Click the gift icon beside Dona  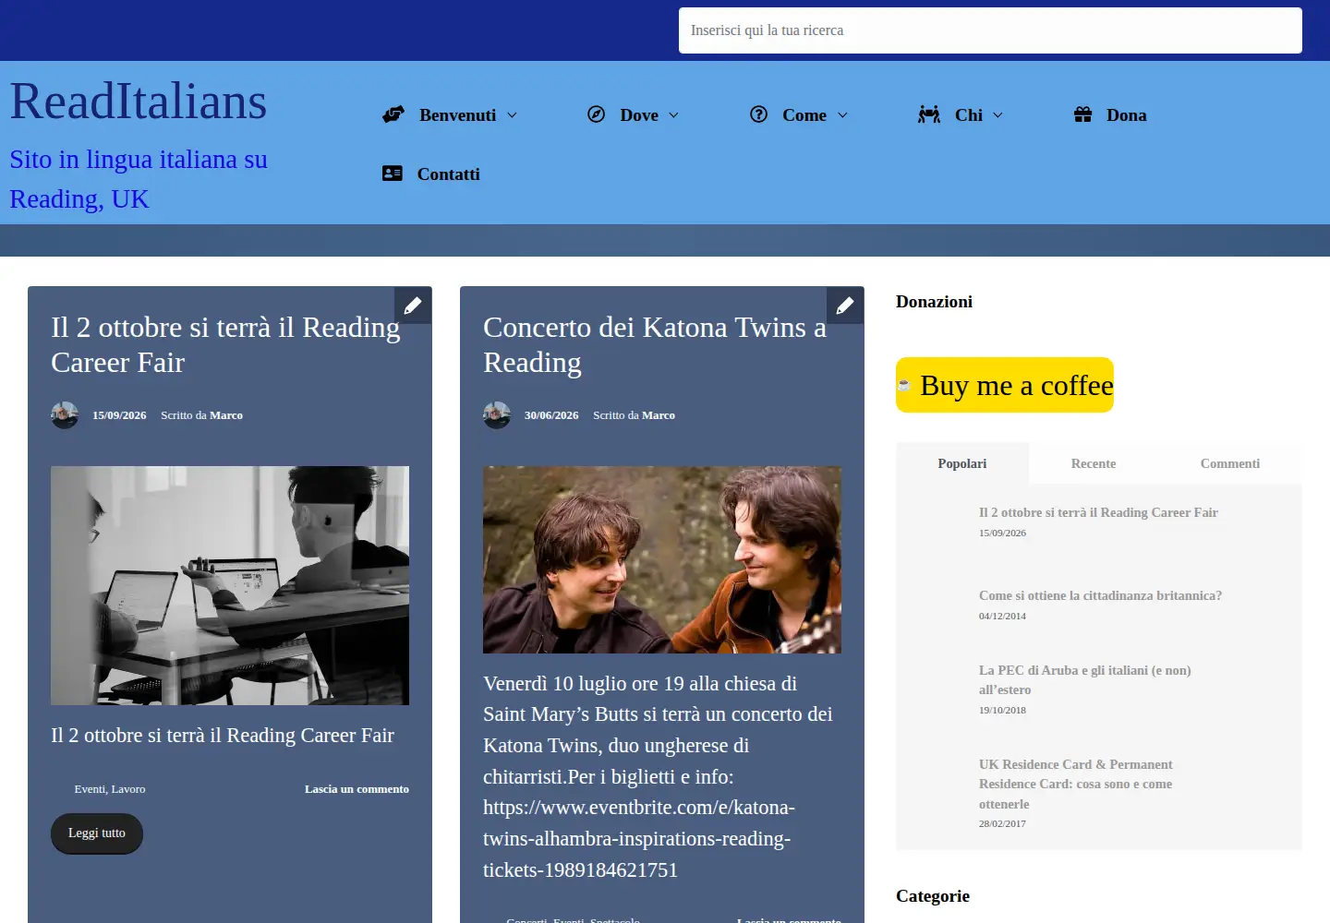tap(1083, 114)
